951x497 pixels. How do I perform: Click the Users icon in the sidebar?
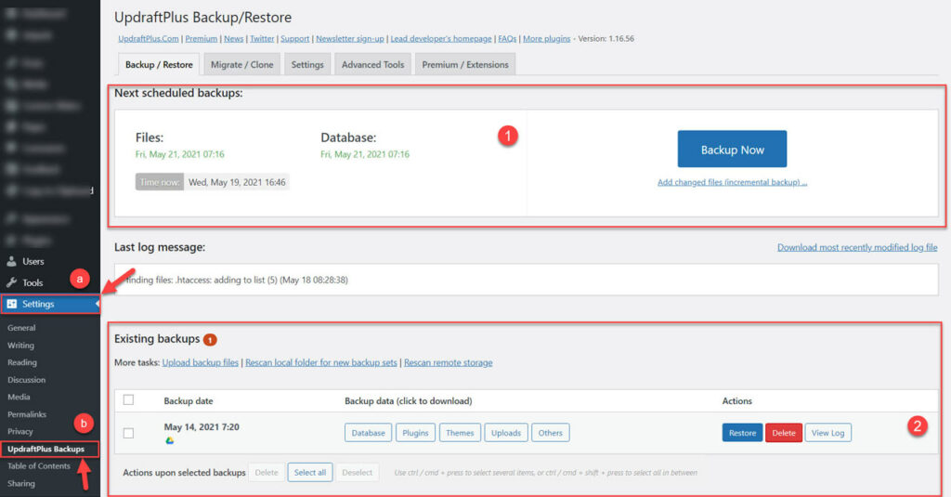pyautogui.click(x=11, y=262)
